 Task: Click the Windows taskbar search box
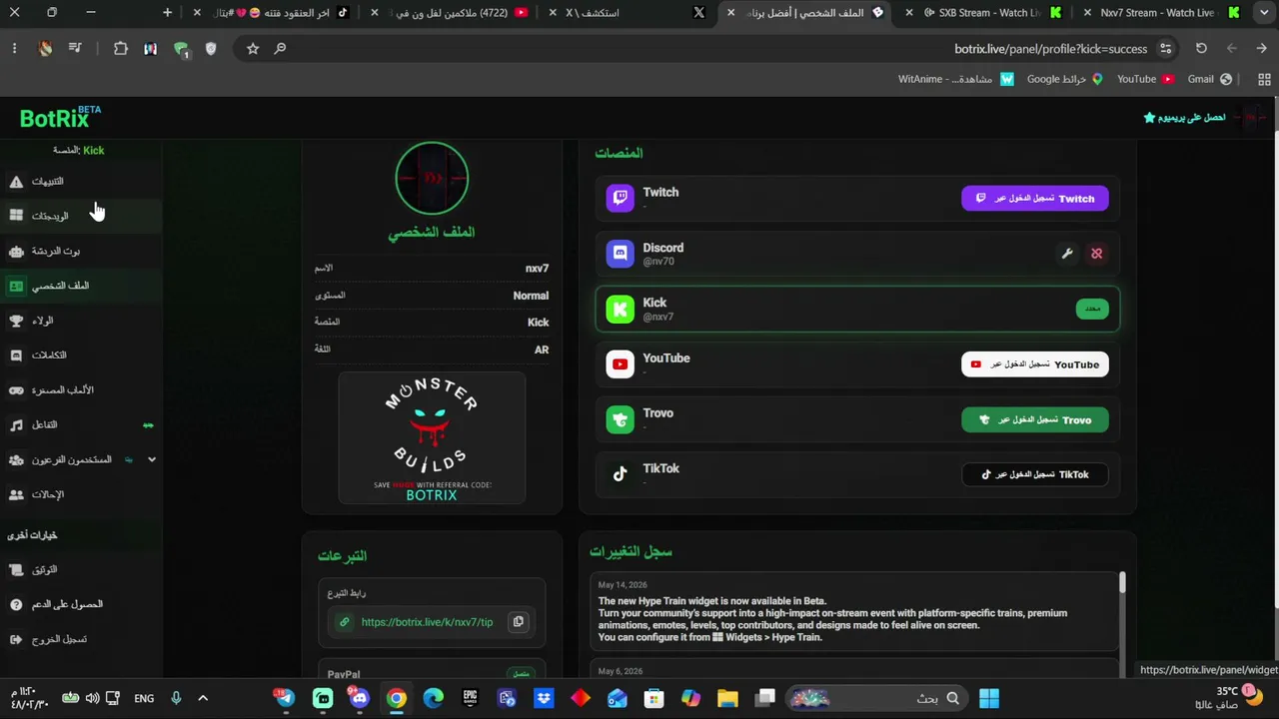(875, 699)
